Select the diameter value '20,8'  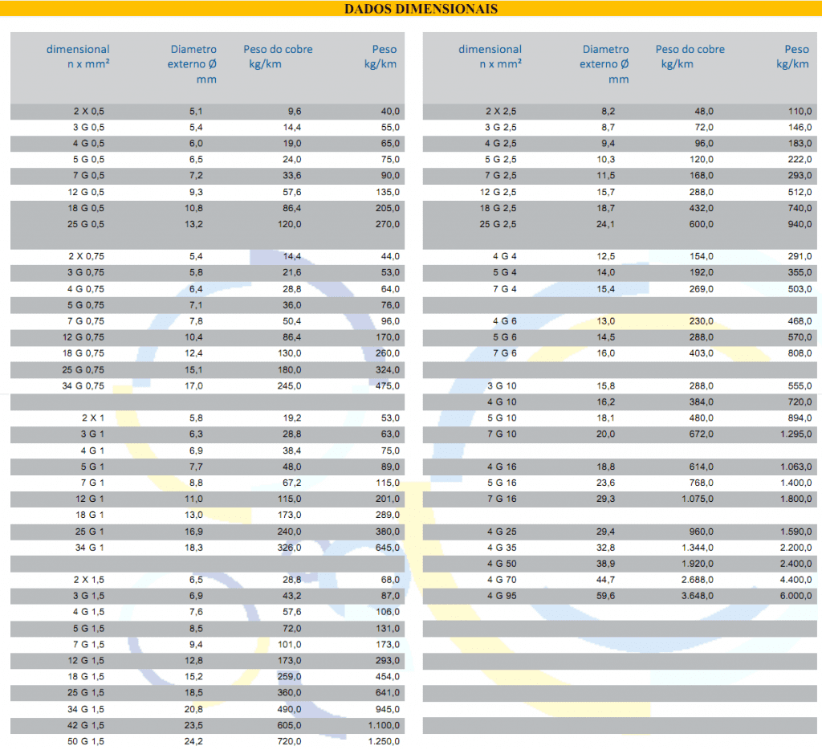coord(193,709)
